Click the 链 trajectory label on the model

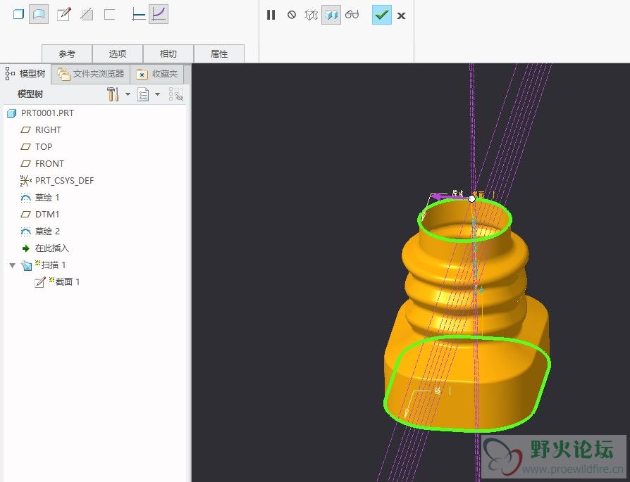point(437,391)
